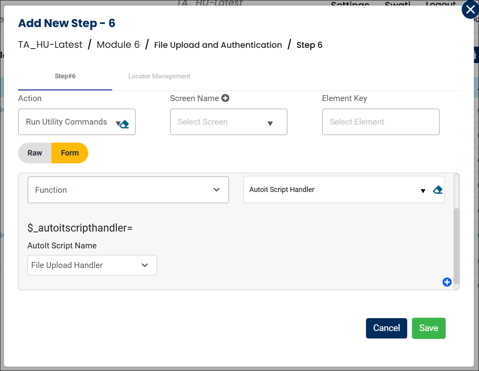The height and width of the screenshot is (371, 479).
Task: Switch to Raw input mode
Action: click(35, 153)
